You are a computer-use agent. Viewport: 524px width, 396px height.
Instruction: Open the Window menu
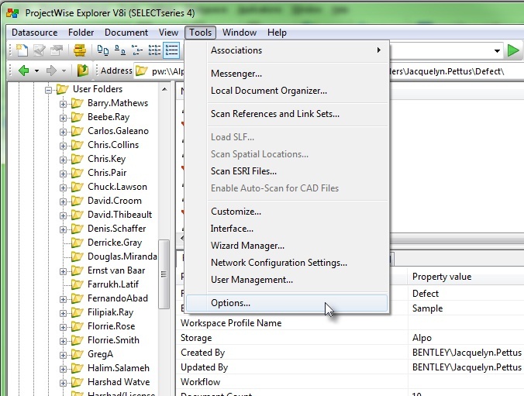pyautogui.click(x=240, y=33)
